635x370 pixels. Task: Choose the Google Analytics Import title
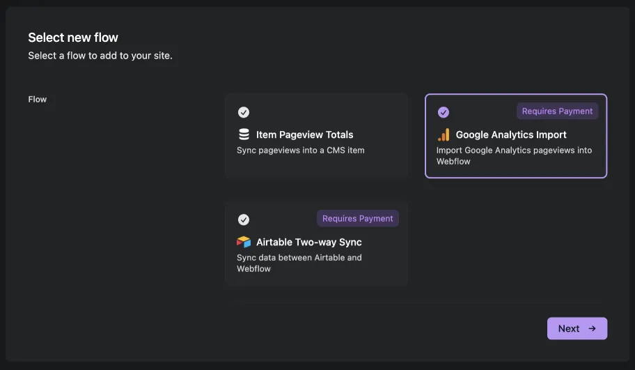511,134
